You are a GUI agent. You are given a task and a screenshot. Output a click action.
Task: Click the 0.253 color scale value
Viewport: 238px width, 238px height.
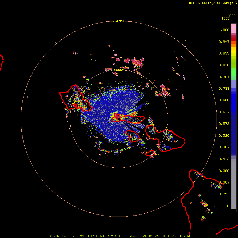click(x=224, y=194)
